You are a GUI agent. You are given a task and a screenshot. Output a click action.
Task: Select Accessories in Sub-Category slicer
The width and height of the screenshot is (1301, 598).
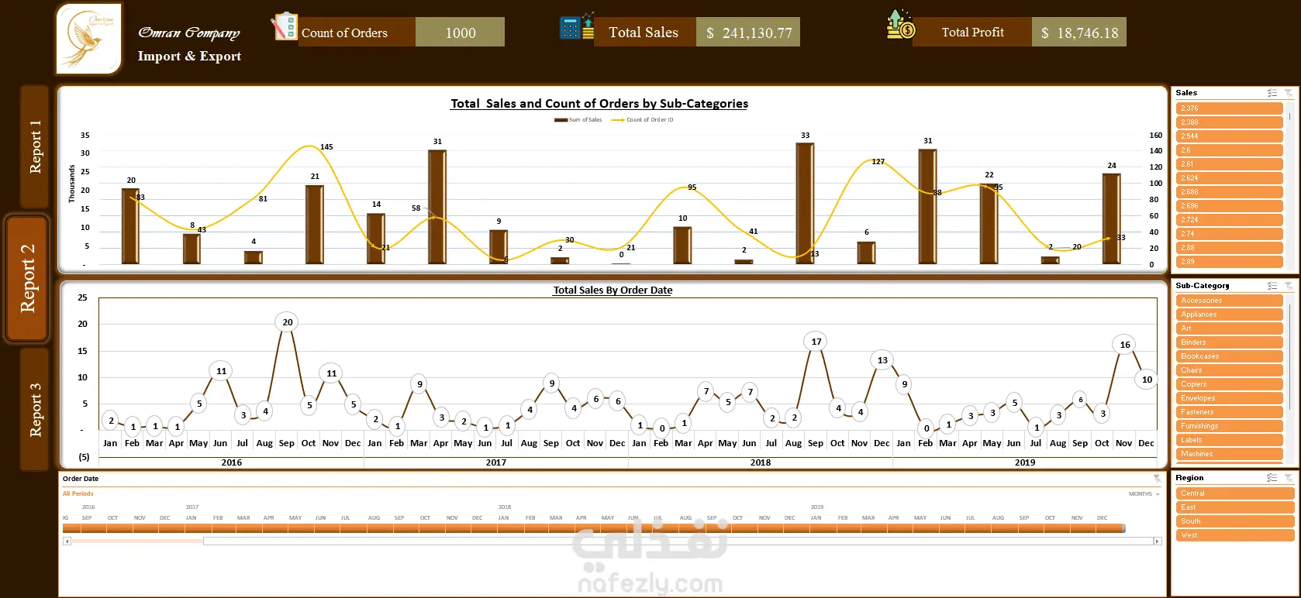1230,301
